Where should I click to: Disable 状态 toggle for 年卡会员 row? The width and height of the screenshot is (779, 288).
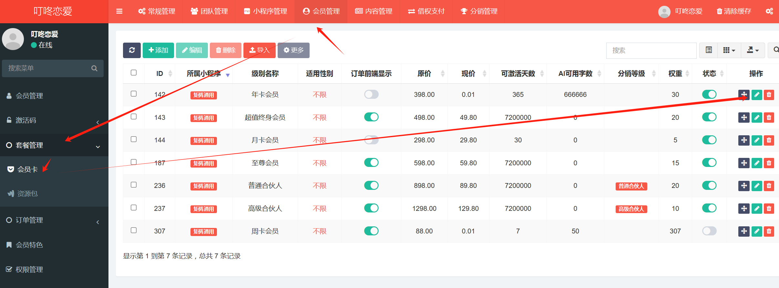709,94
